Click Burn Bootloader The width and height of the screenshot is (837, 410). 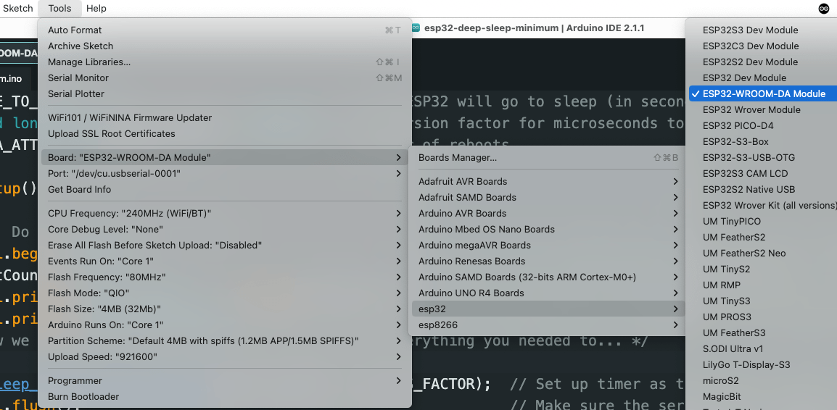[x=225, y=397]
